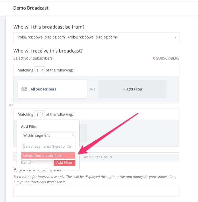
Task: Click the Broadcast description text field
Action: (x=96, y=192)
